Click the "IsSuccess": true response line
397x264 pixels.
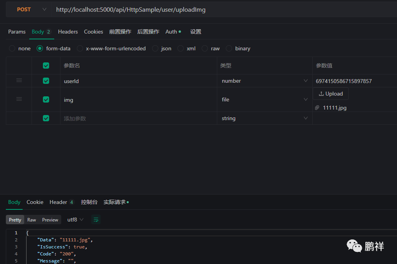pos(62,247)
